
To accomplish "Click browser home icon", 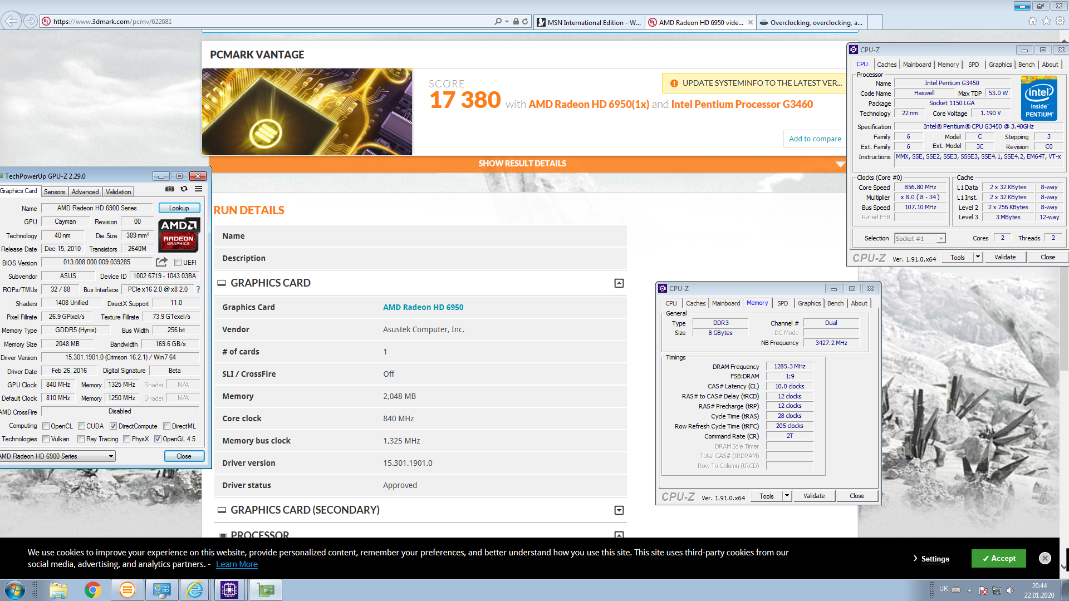I will tap(1033, 21).
